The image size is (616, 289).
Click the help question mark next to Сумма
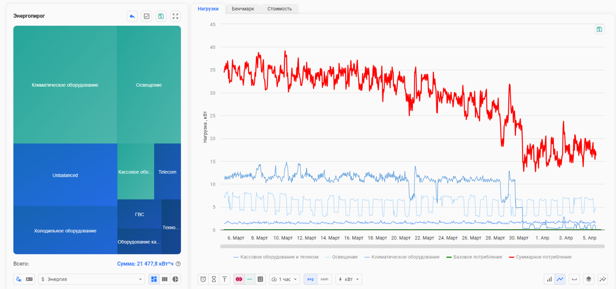point(178,264)
